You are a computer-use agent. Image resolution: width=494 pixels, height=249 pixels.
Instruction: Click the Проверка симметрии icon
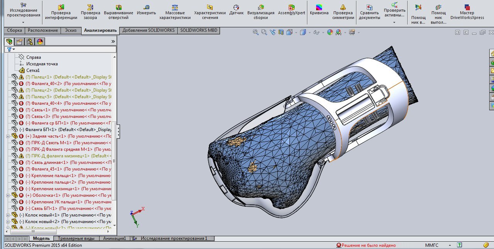pos(343,12)
